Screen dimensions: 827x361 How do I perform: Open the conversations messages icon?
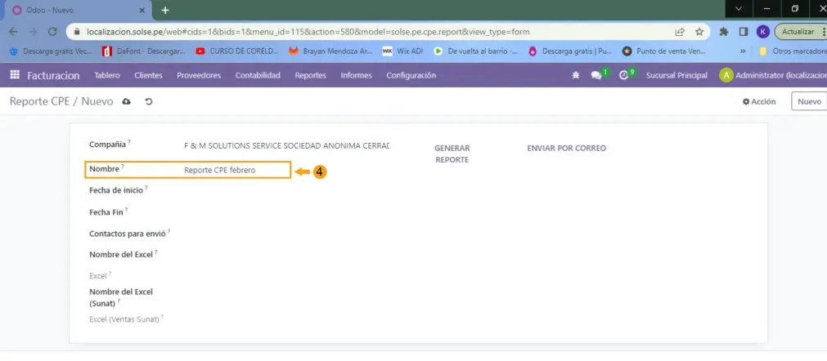pos(596,75)
